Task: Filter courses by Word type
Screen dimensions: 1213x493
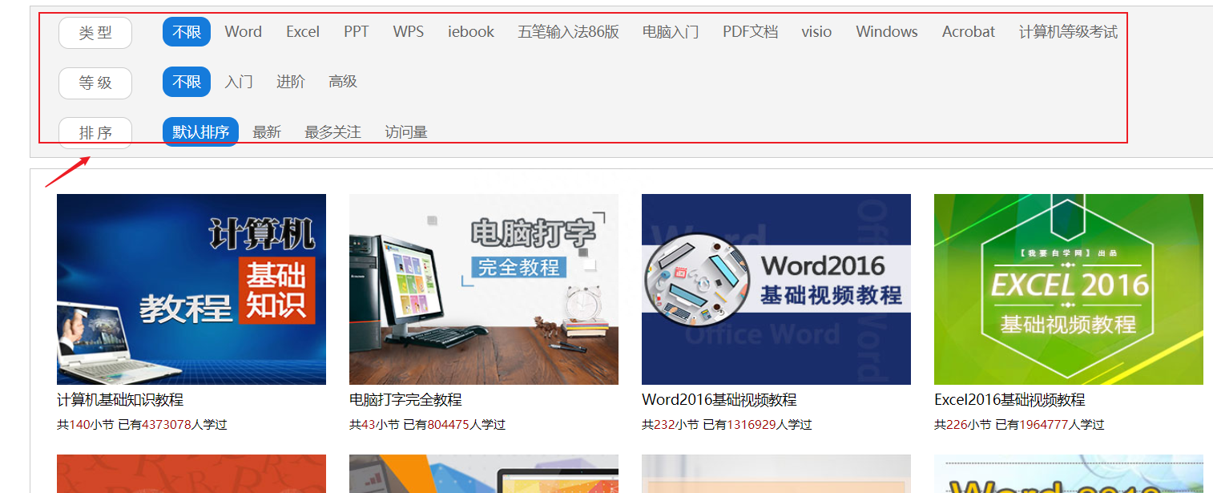Action: [x=243, y=32]
